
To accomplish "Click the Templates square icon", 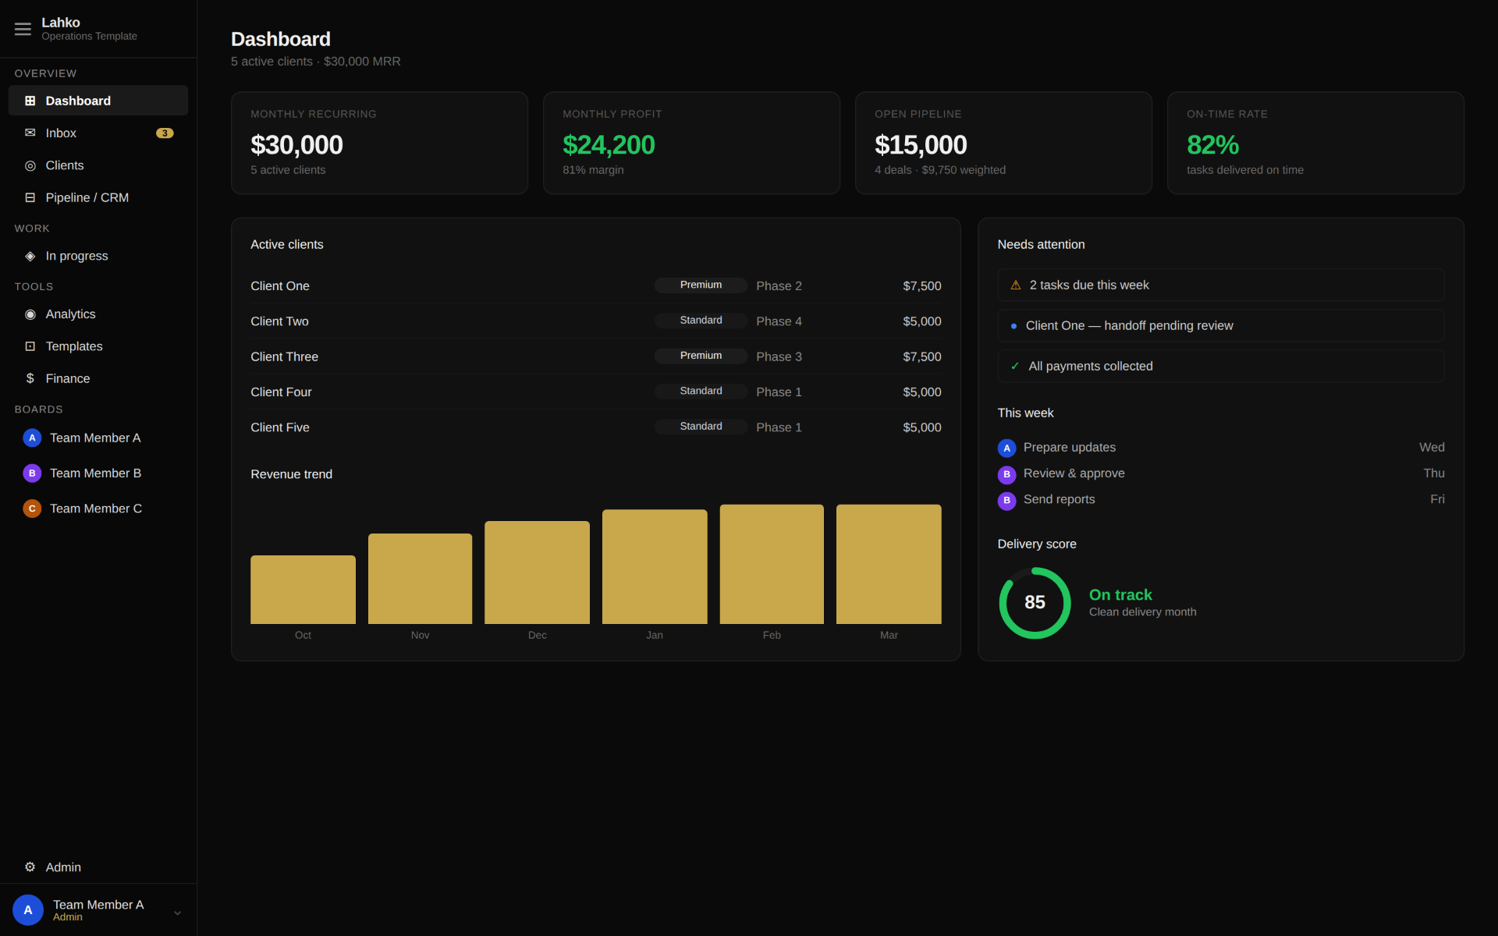I will click(30, 346).
